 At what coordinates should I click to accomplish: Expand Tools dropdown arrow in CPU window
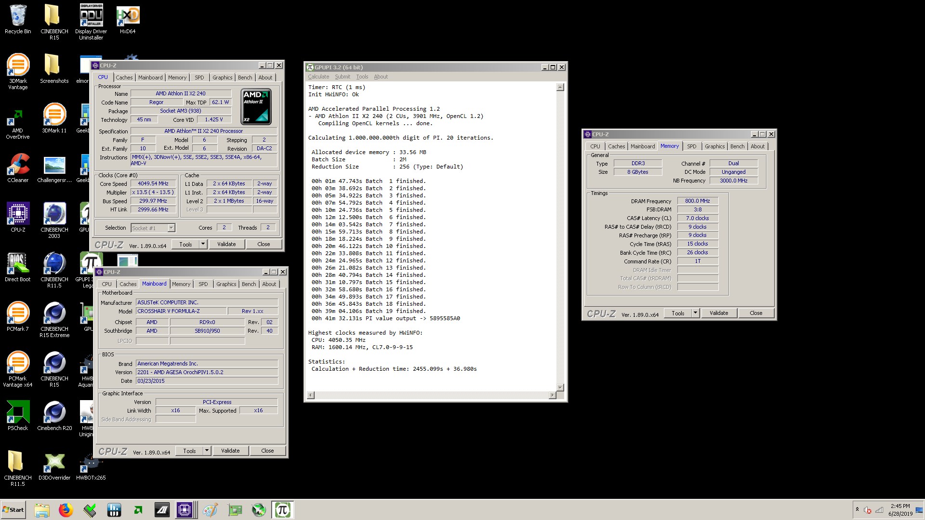pyautogui.click(x=203, y=244)
